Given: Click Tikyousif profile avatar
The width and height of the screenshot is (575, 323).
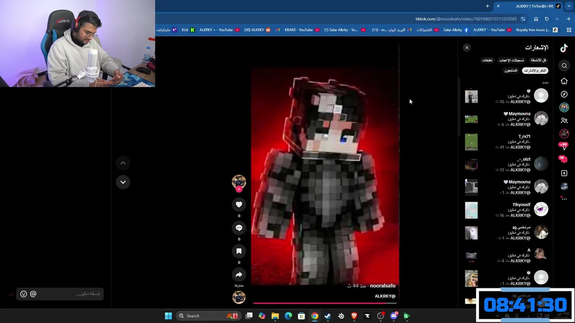Looking at the screenshot, I should tap(541, 209).
